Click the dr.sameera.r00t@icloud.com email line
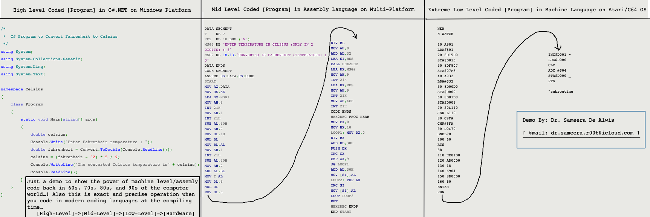This screenshot has height=217, width=650. pos(581,133)
